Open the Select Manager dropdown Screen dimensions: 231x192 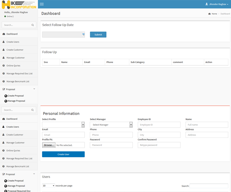(111, 124)
